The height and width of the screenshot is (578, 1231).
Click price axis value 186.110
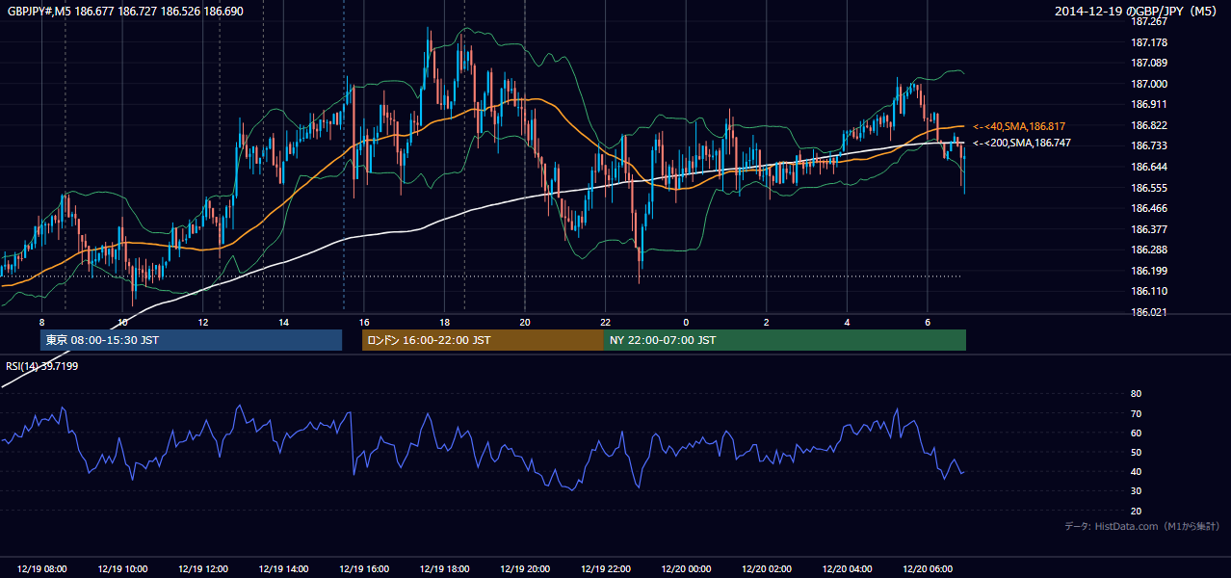point(1149,291)
